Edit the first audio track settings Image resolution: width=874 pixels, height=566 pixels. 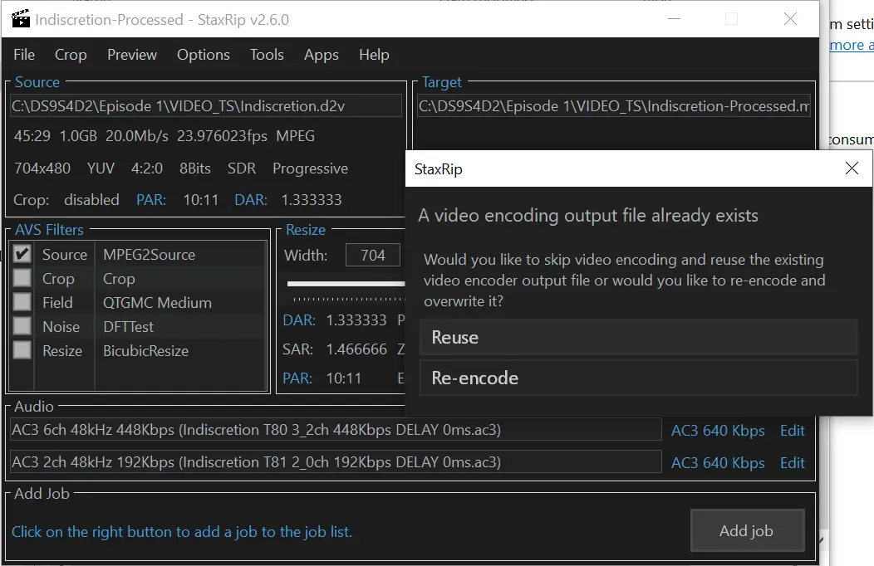coord(792,430)
